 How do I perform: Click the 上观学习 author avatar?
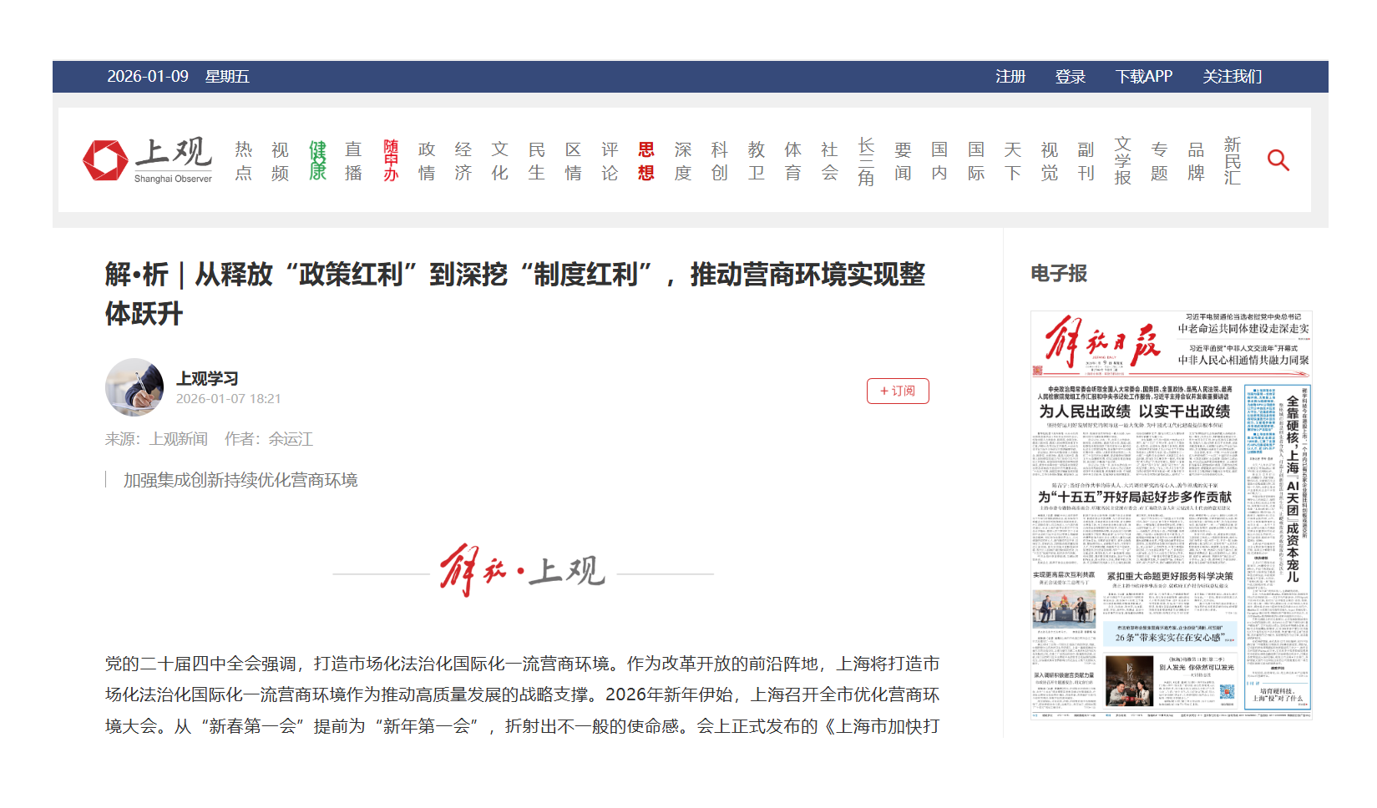tap(134, 387)
